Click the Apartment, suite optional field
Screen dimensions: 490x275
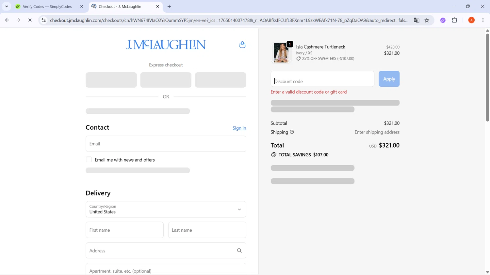click(x=166, y=270)
